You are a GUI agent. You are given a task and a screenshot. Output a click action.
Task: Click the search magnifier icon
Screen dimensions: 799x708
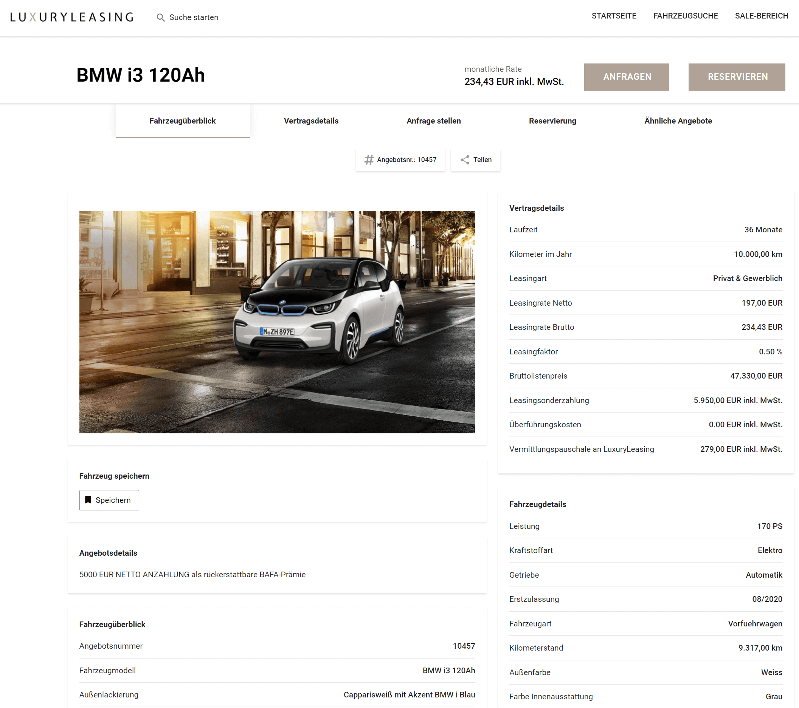point(160,17)
